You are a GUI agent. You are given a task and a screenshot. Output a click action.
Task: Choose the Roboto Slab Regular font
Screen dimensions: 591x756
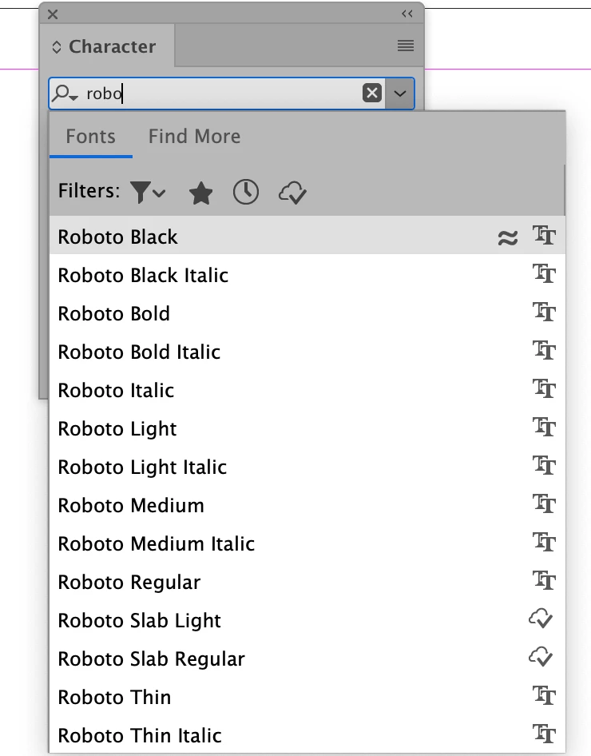[307, 659]
